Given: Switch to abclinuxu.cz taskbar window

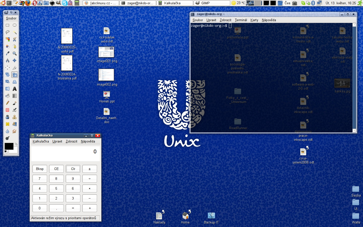Looking at the screenshot, I should click(101, 3).
